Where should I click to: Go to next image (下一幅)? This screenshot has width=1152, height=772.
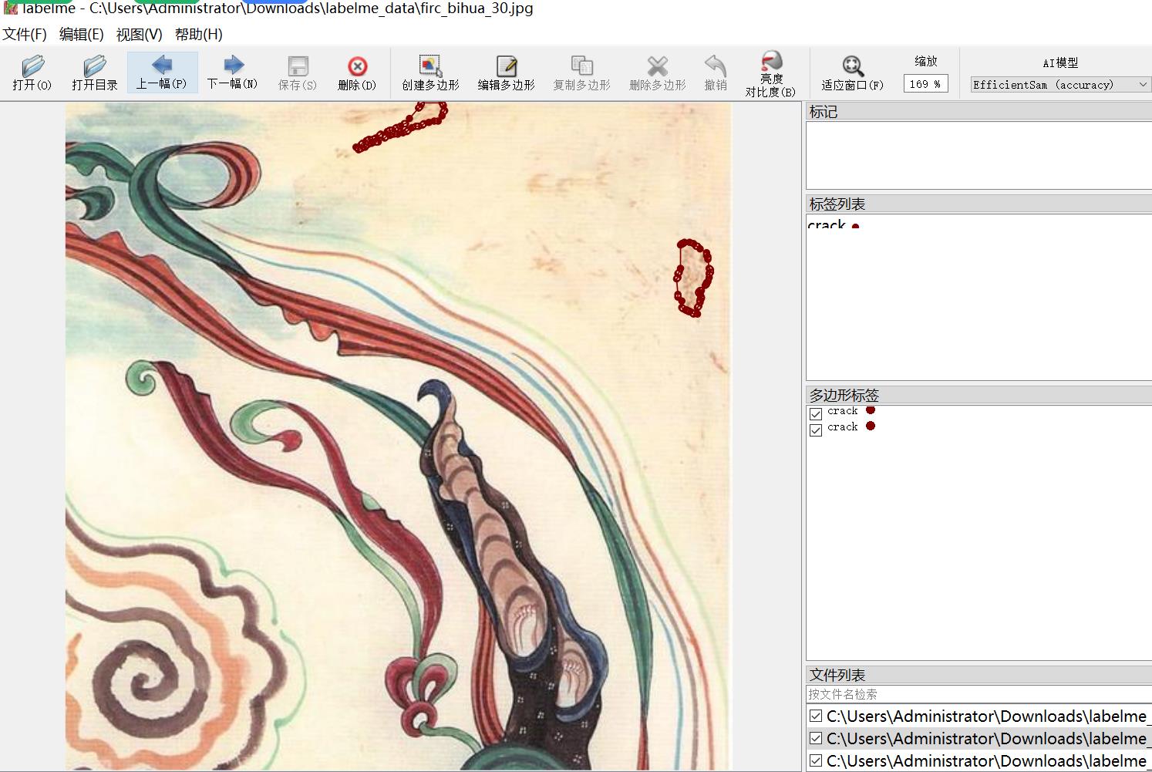[x=232, y=72]
